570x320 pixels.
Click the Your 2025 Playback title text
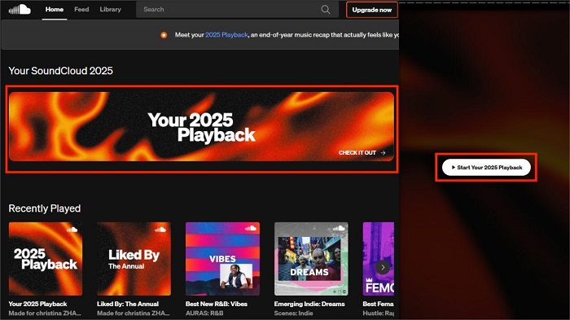[x=37, y=304]
